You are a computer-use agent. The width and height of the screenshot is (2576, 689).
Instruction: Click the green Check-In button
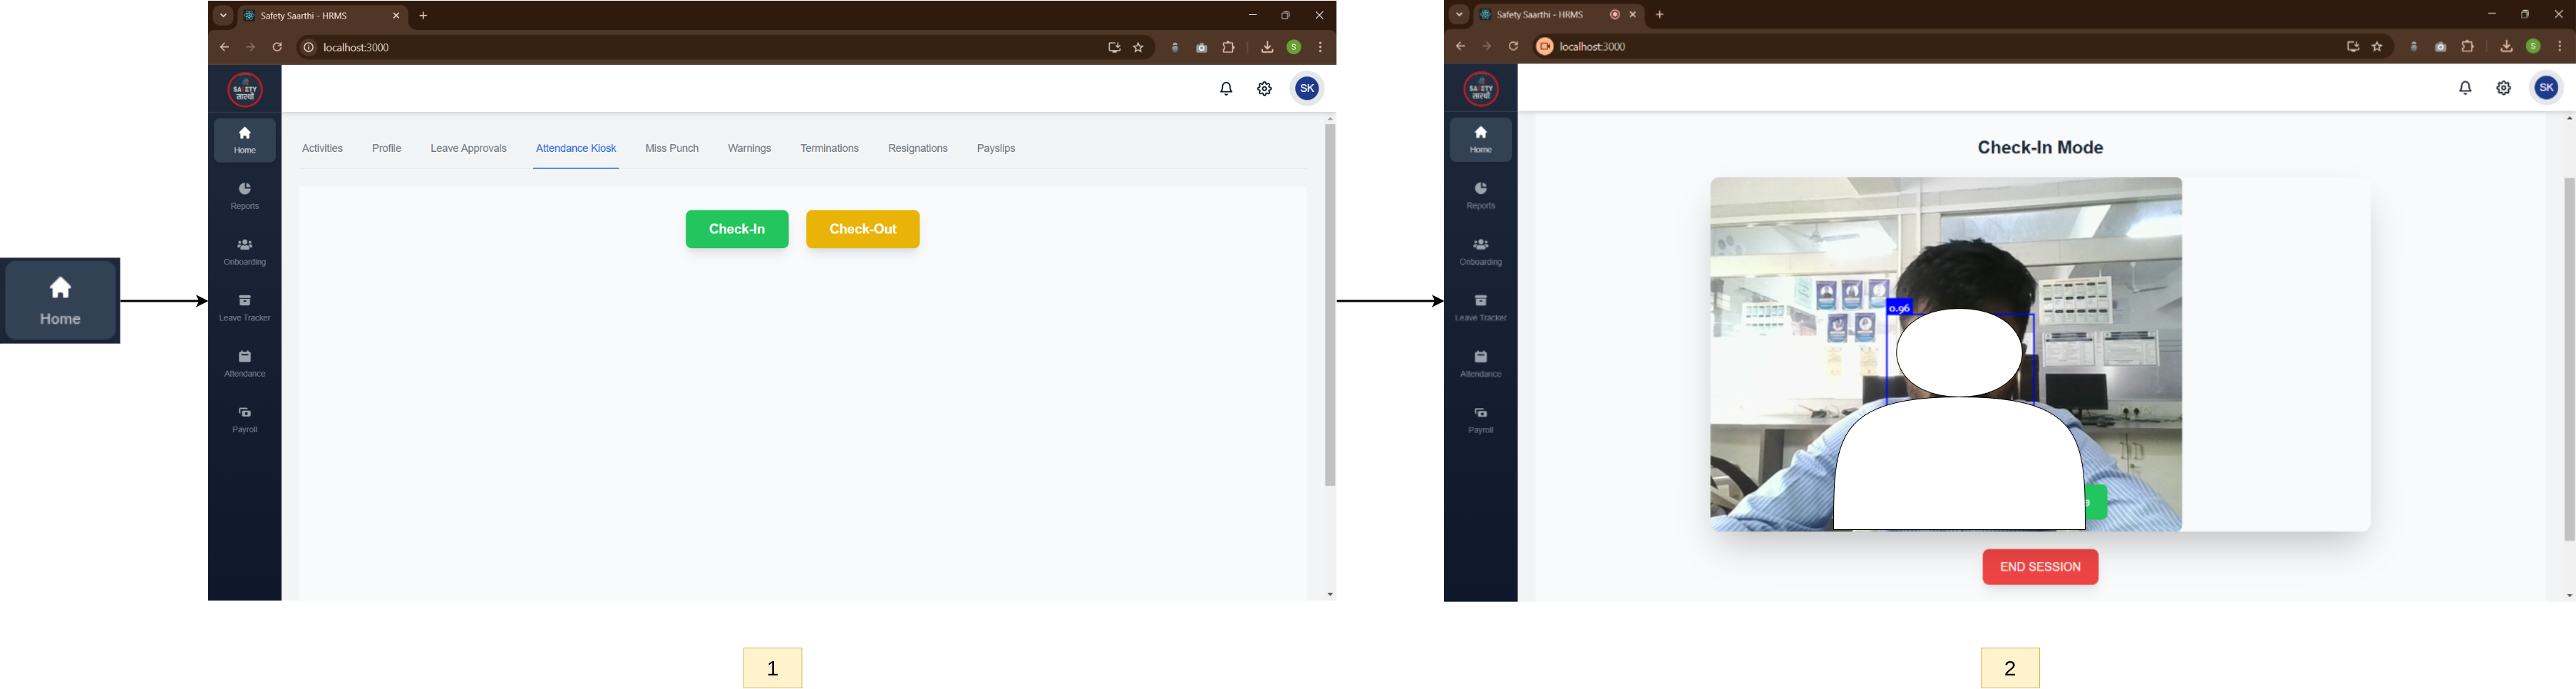point(736,229)
